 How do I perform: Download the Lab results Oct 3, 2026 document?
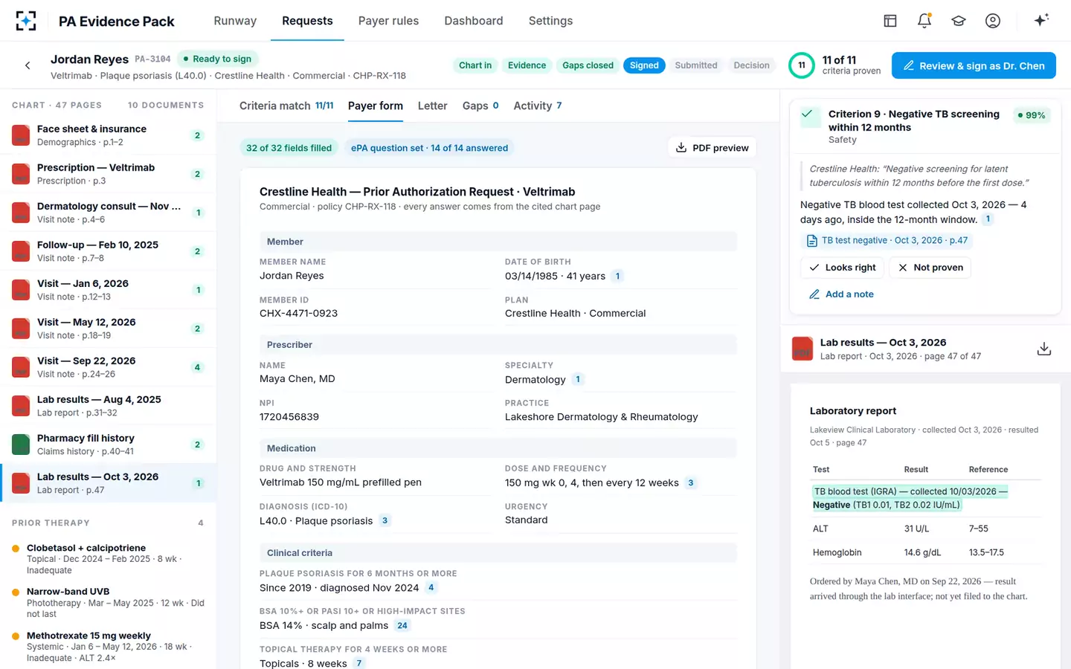[1044, 349]
